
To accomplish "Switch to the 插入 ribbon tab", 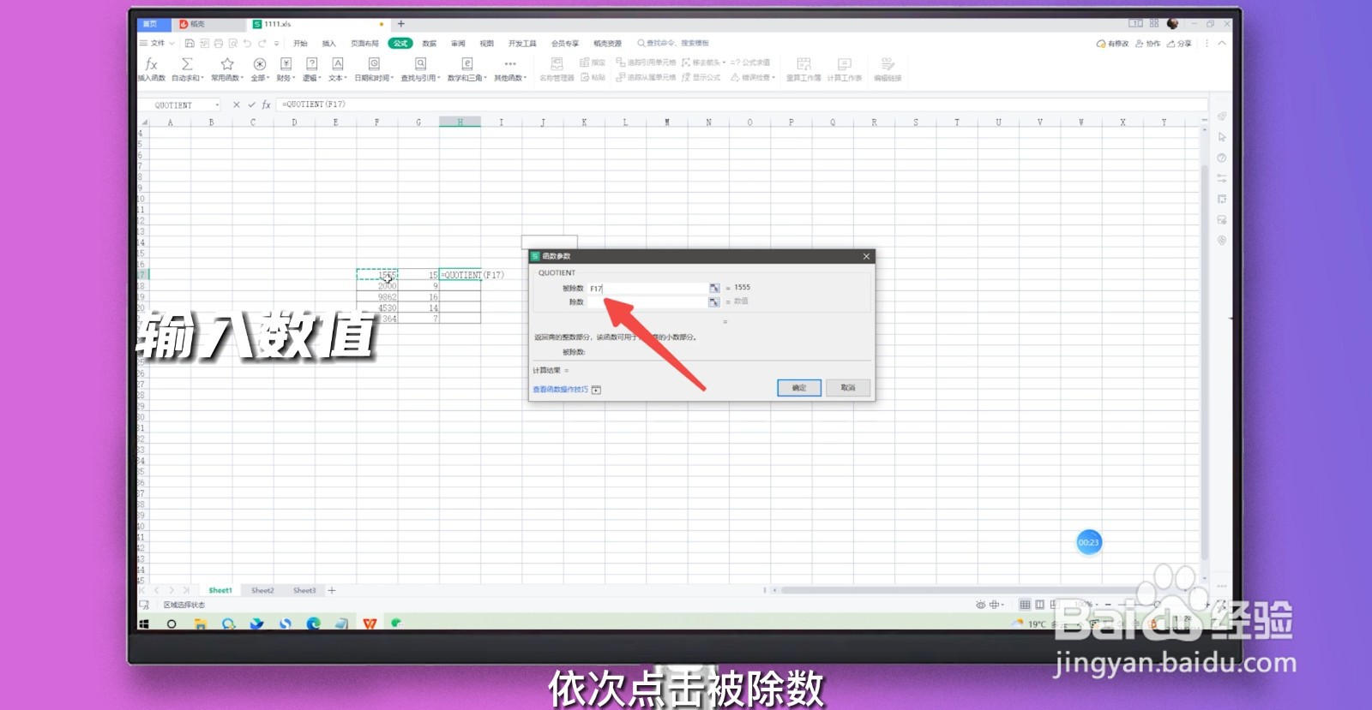I will (x=329, y=43).
